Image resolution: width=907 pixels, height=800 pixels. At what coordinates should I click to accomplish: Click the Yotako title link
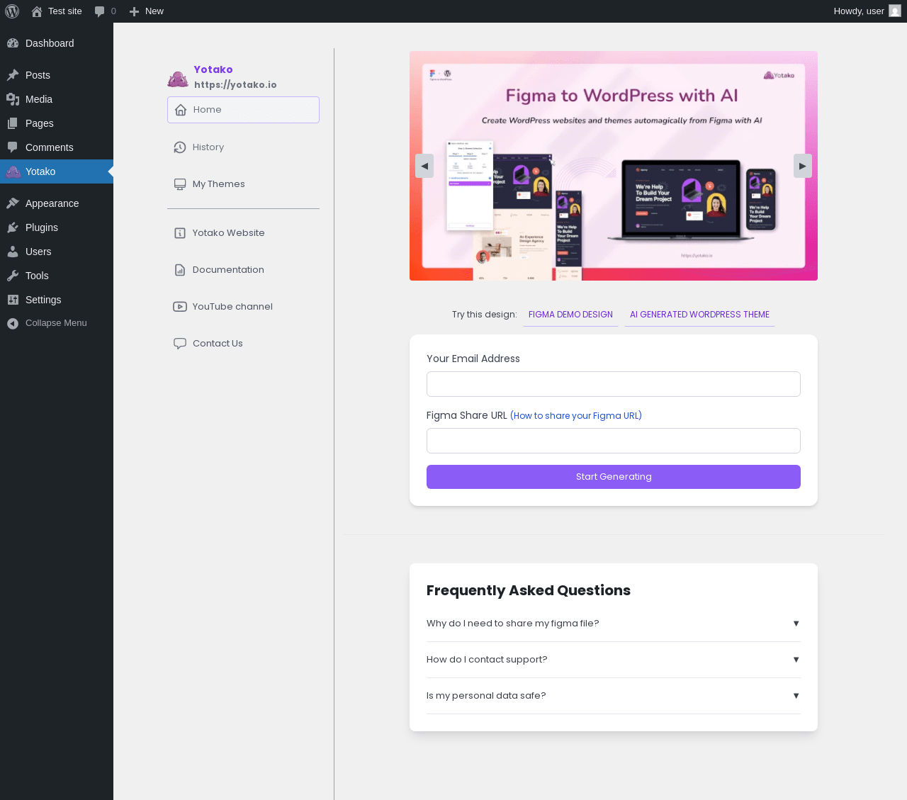coord(213,69)
